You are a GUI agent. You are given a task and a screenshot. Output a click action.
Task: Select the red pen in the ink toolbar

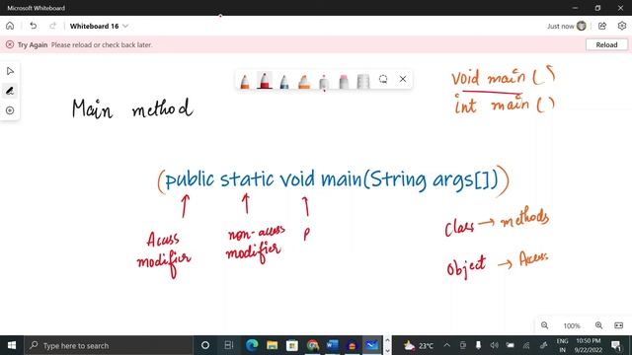265,81
